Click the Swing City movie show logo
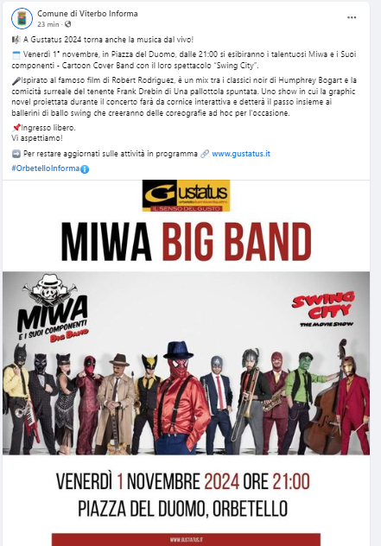The height and width of the screenshot is (546, 381). (325, 309)
